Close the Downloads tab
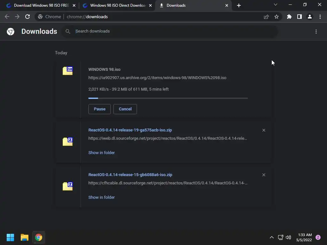327x245 pixels. click(227, 5)
